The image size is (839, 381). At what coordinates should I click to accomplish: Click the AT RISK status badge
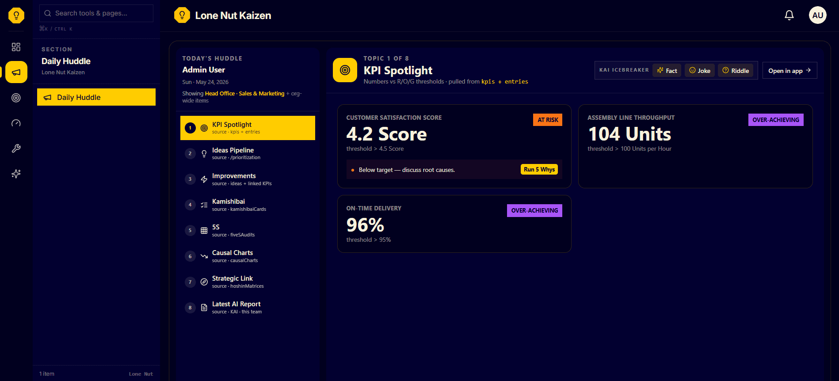pyautogui.click(x=548, y=120)
